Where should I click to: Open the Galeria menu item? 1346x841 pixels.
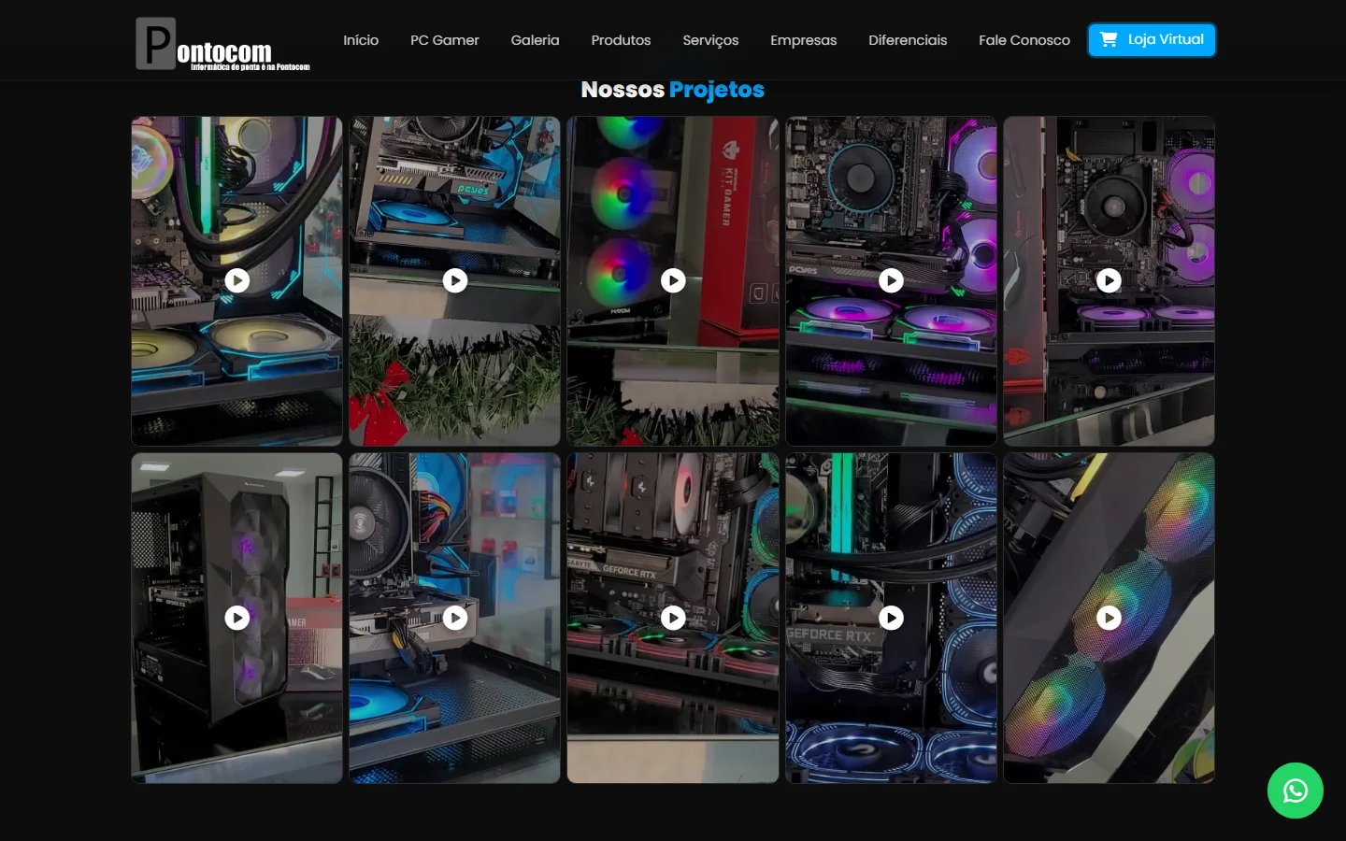535,40
